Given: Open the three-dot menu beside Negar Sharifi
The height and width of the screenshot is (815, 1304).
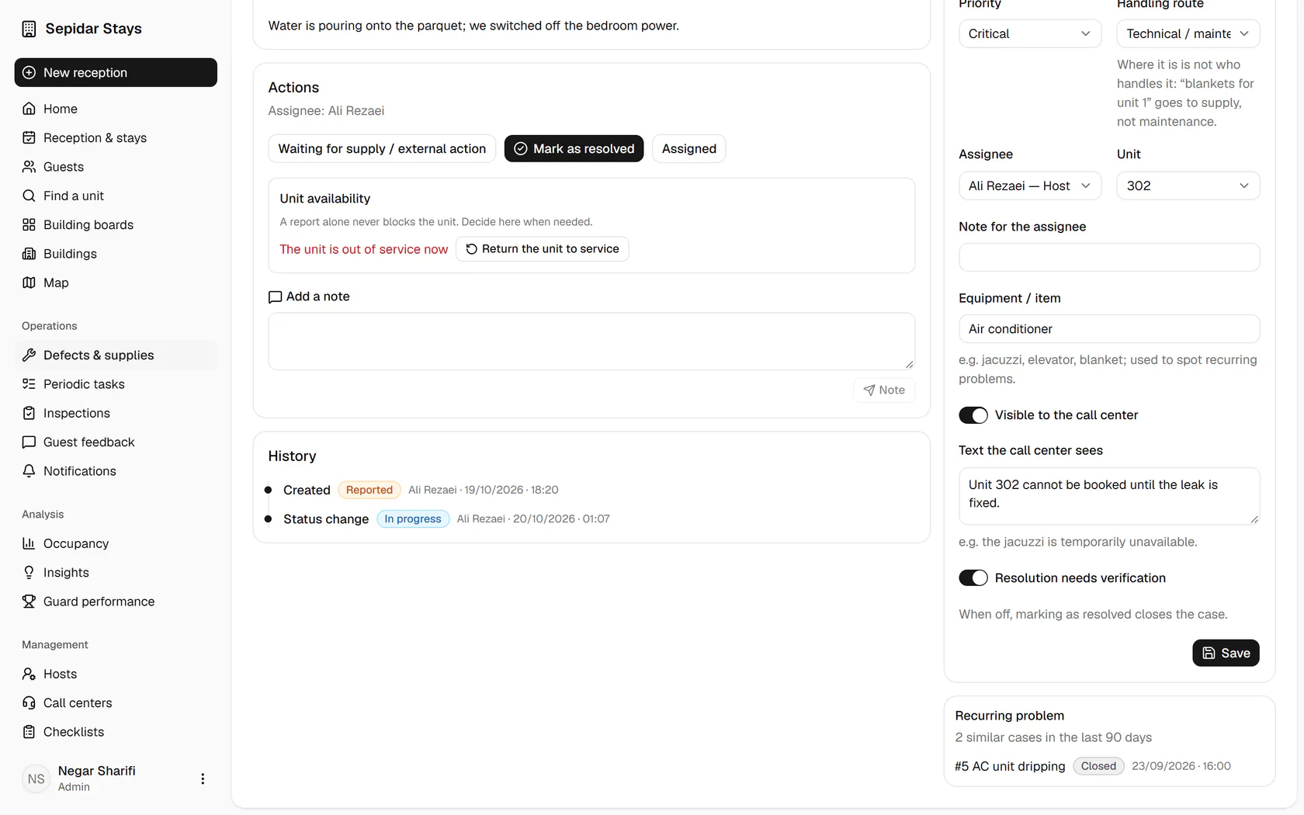Looking at the screenshot, I should pyautogui.click(x=203, y=779).
